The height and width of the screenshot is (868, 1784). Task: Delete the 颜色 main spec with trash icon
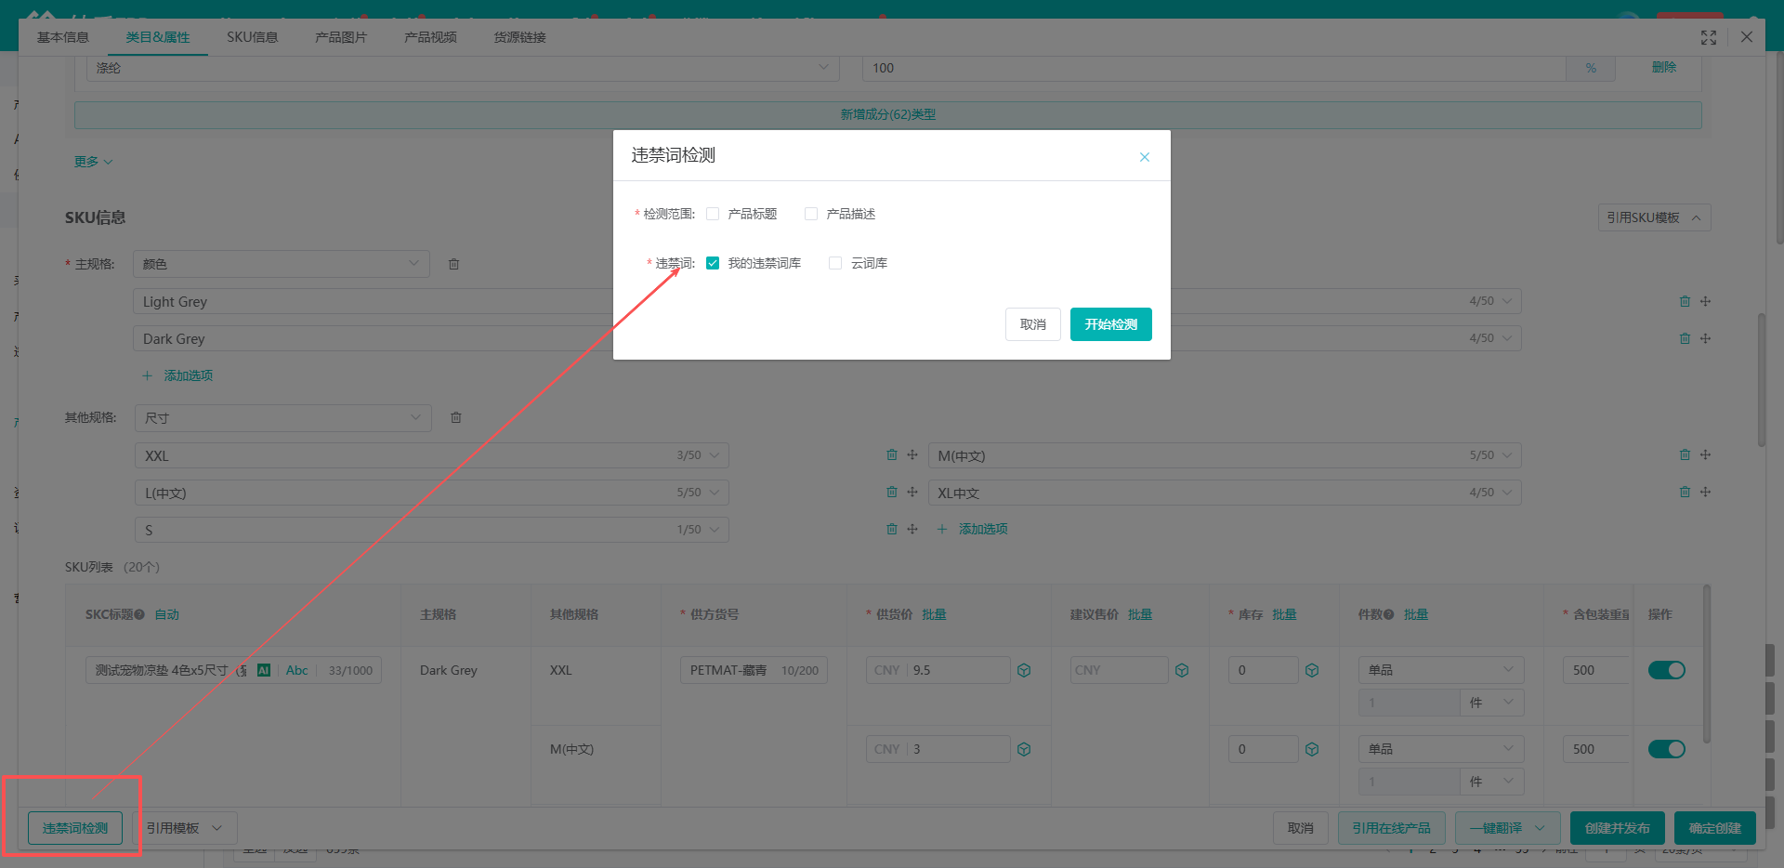(454, 265)
